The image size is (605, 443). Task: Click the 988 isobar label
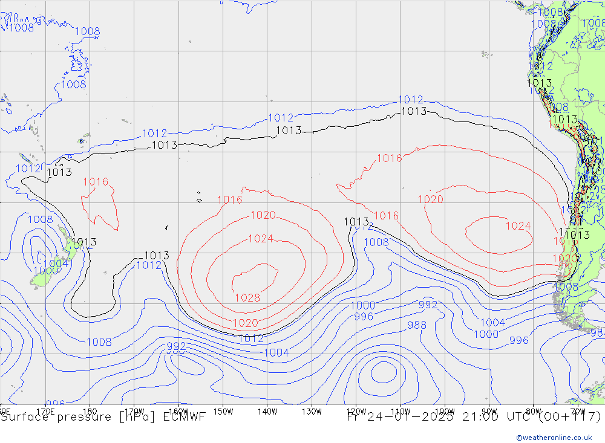tap(417, 325)
